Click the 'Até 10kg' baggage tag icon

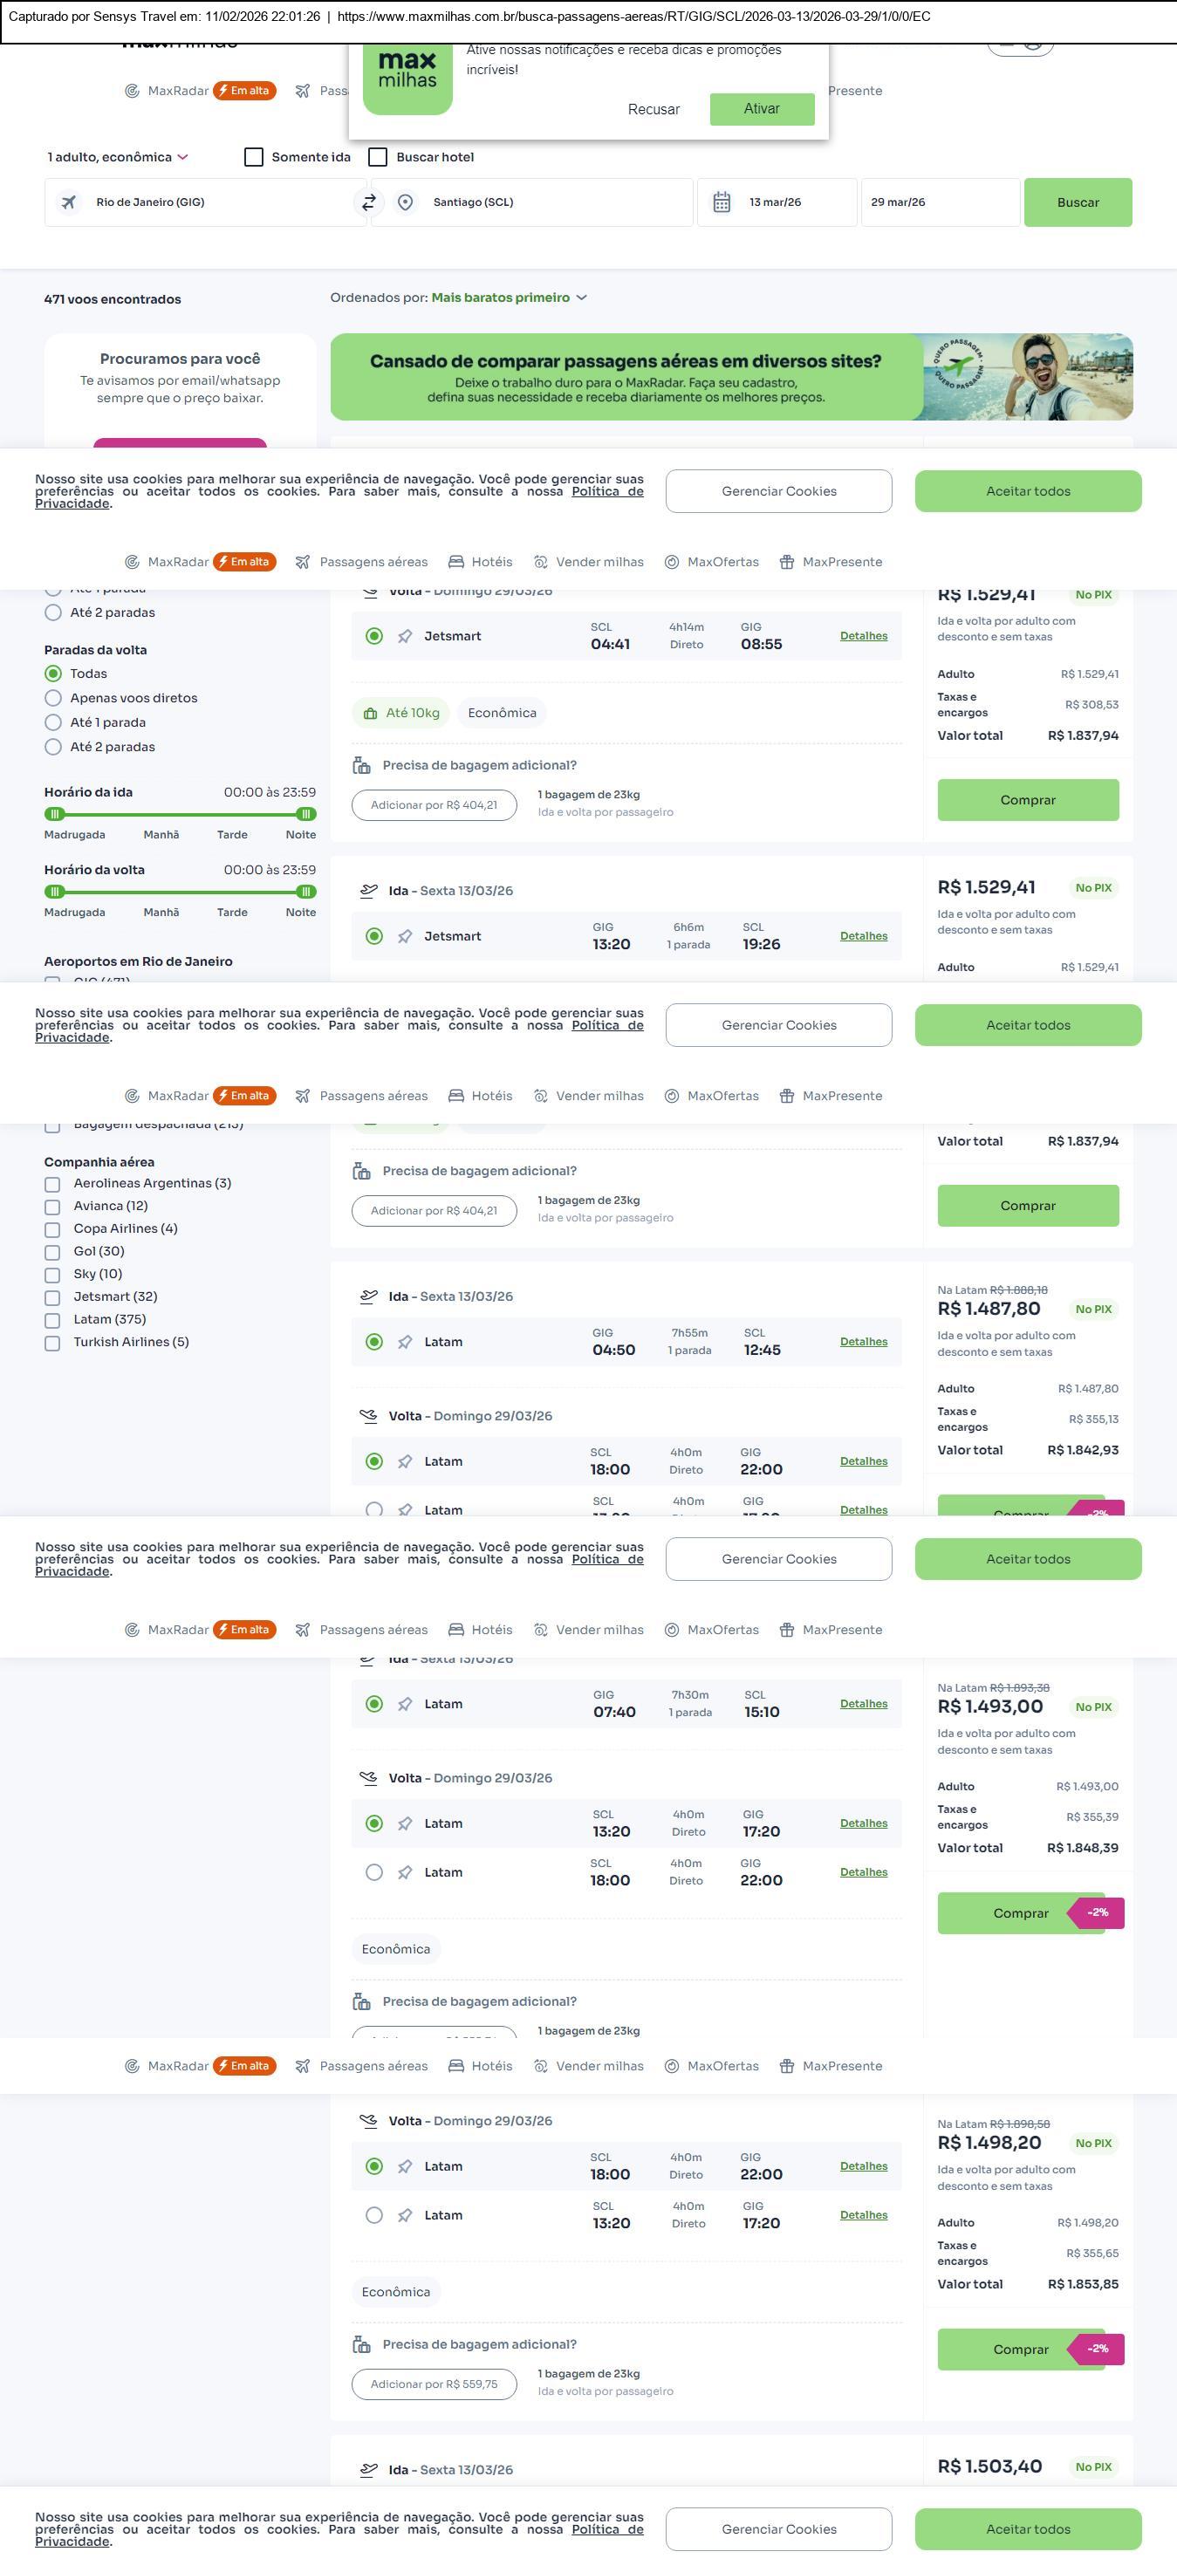coord(370,714)
